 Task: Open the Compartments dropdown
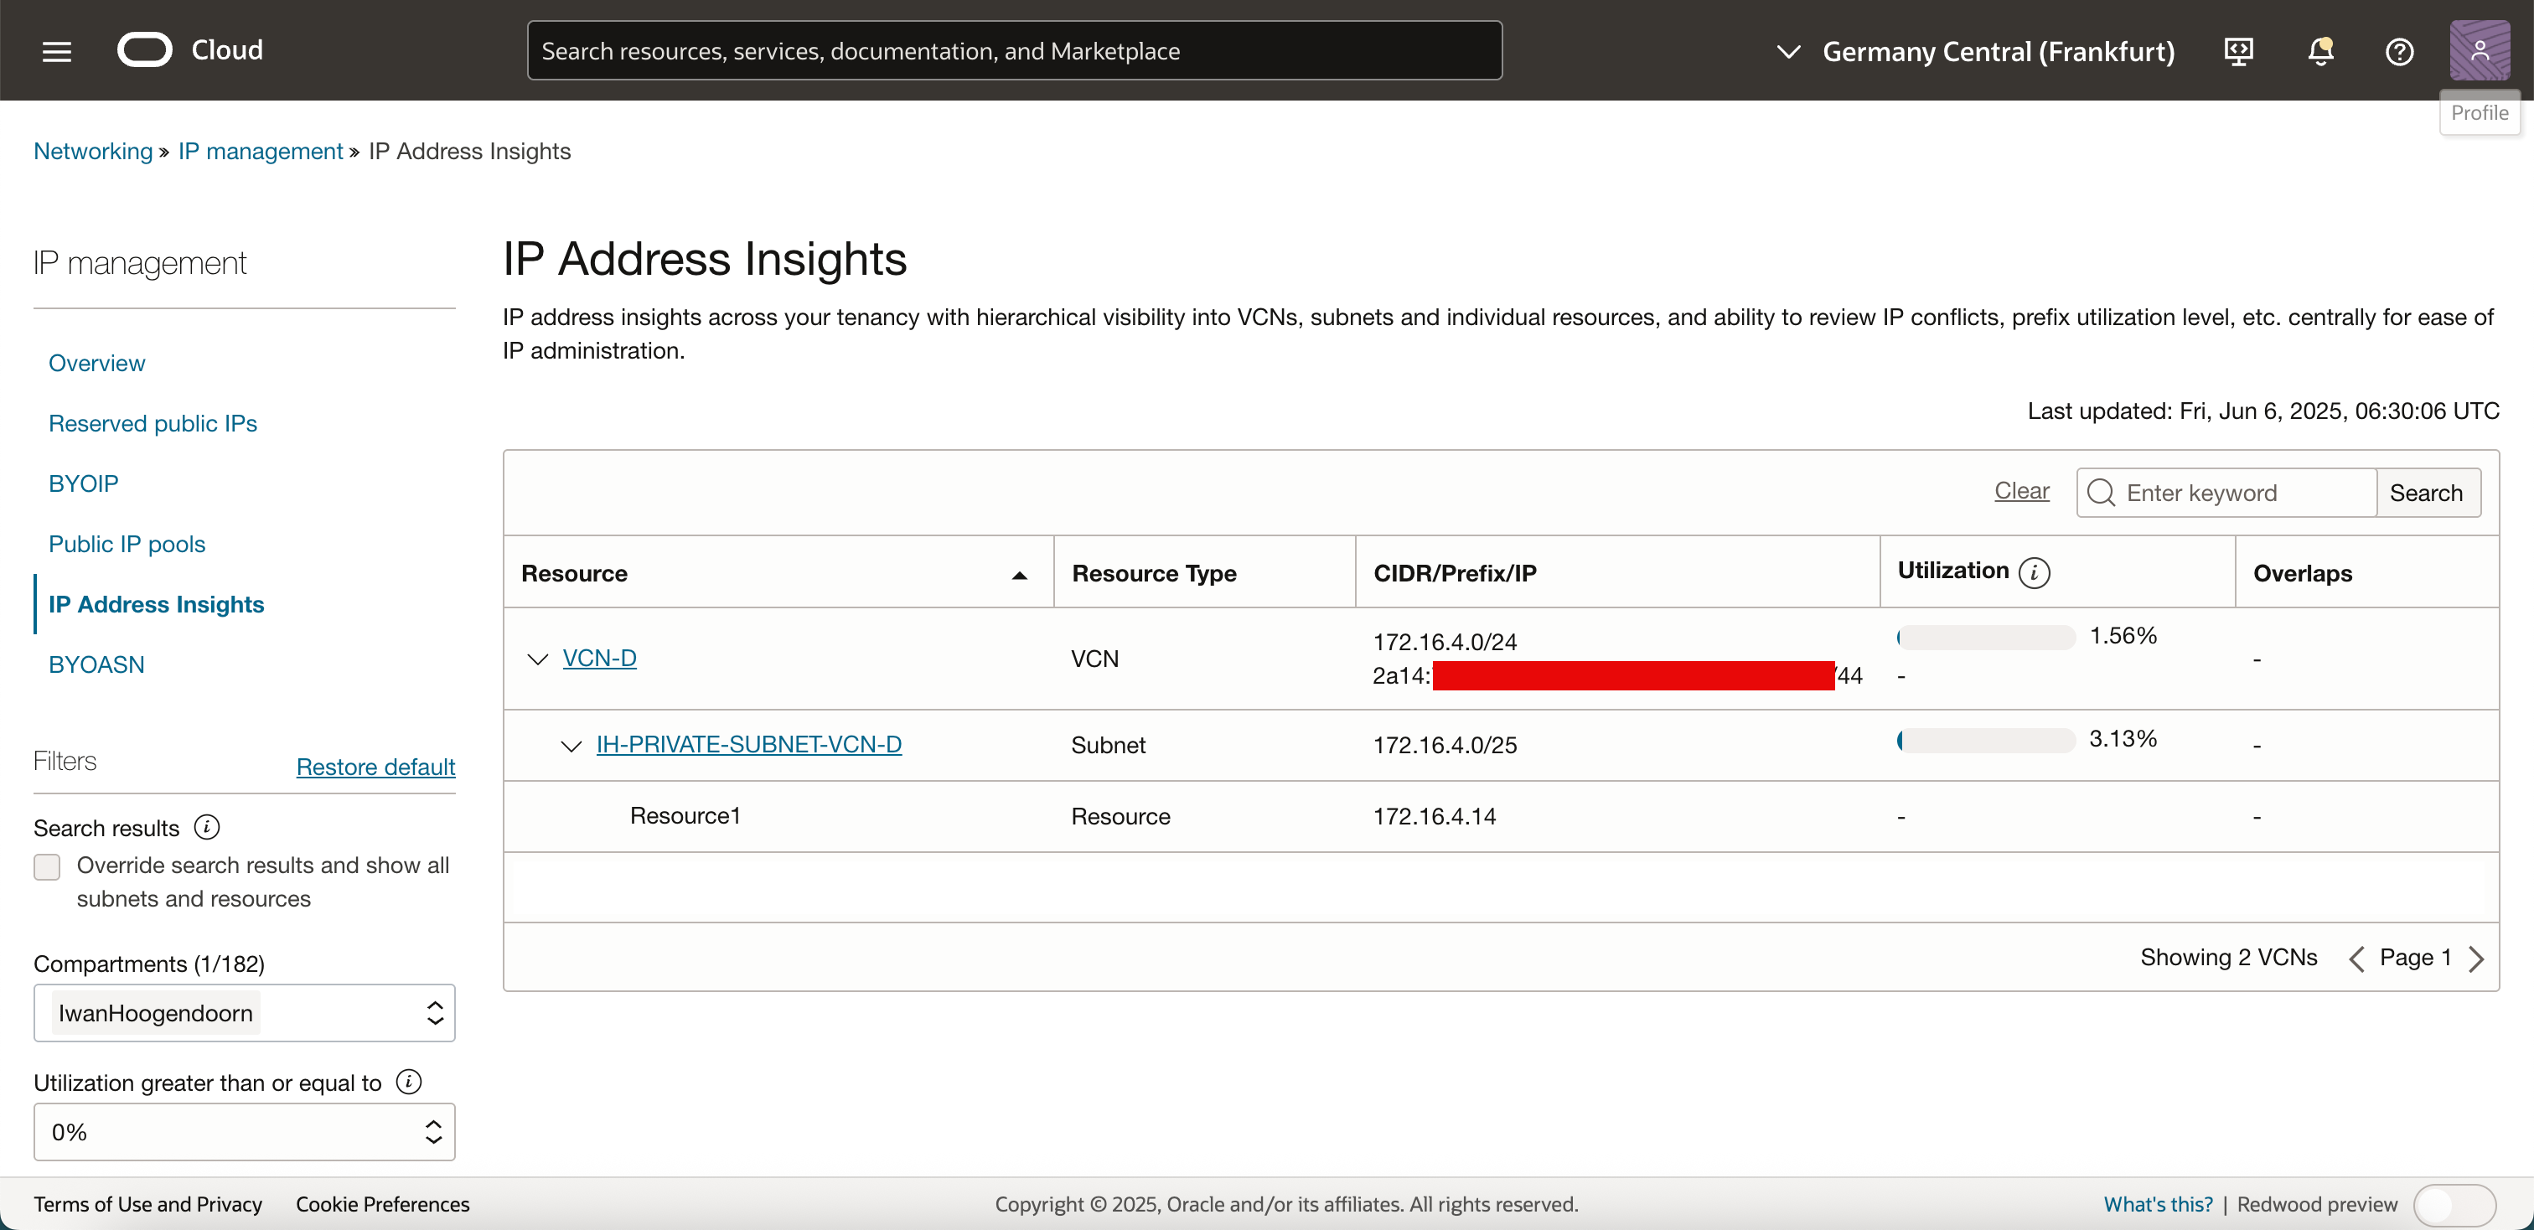[x=244, y=1013]
